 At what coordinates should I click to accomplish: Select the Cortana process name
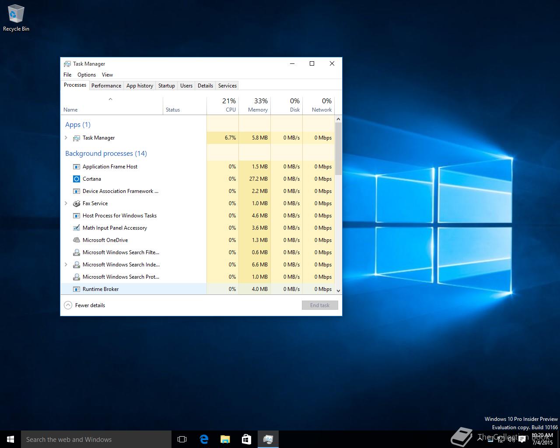(x=92, y=179)
